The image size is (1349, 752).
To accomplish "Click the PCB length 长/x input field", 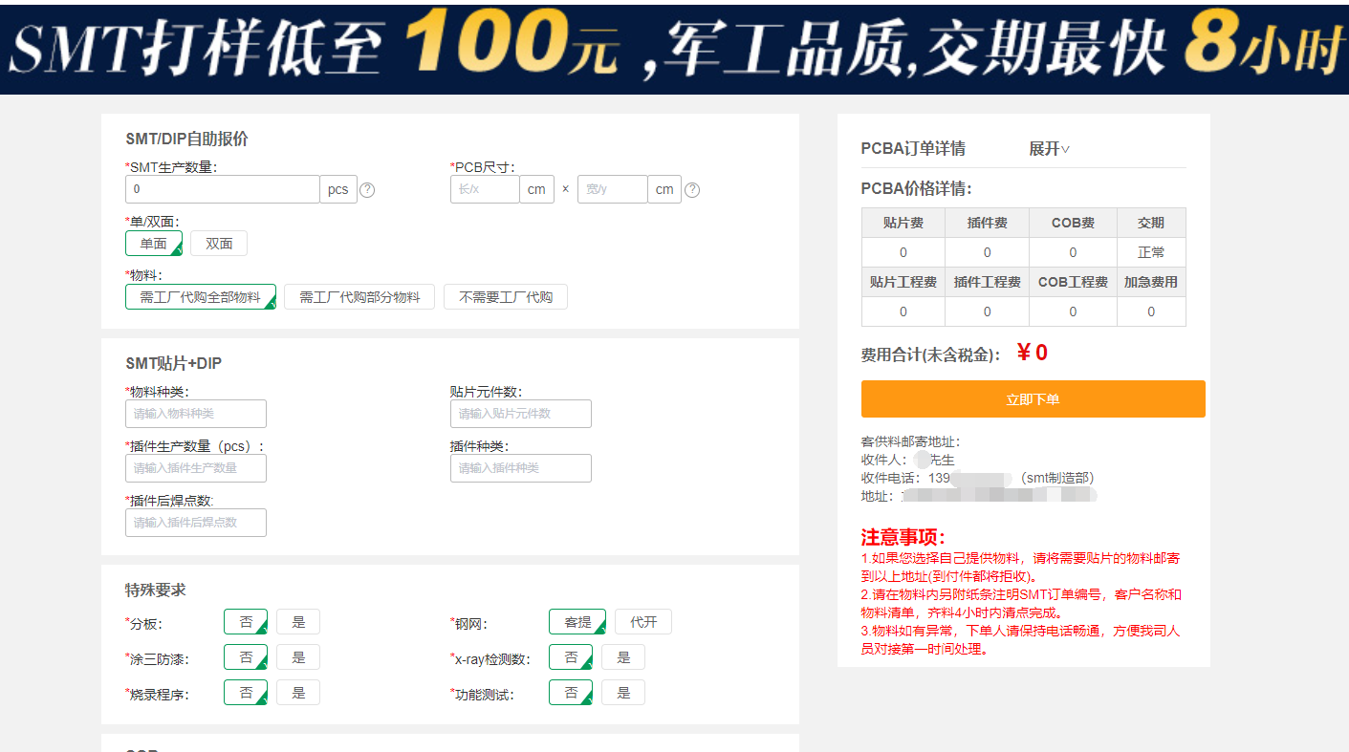I will (x=485, y=189).
